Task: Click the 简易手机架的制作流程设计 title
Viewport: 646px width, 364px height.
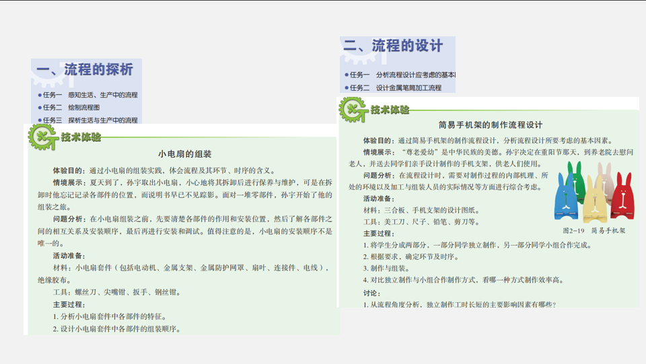Action: point(490,125)
